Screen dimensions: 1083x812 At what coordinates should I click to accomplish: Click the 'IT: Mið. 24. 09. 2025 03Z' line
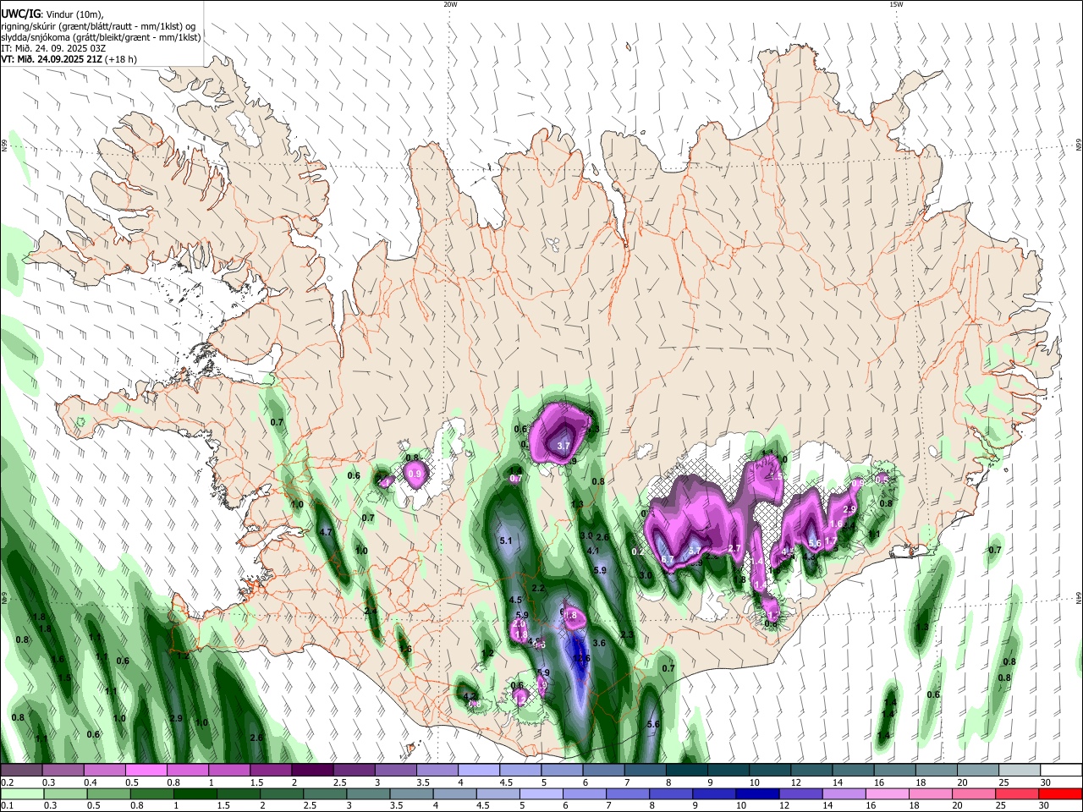[x=53, y=48]
